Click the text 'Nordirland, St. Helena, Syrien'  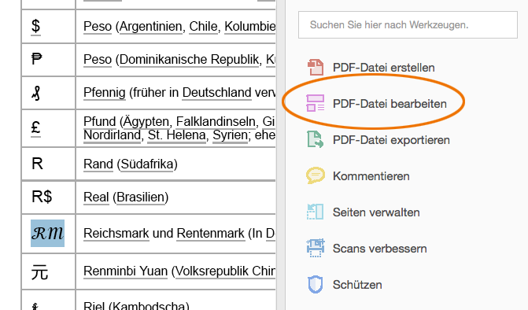coord(166,135)
